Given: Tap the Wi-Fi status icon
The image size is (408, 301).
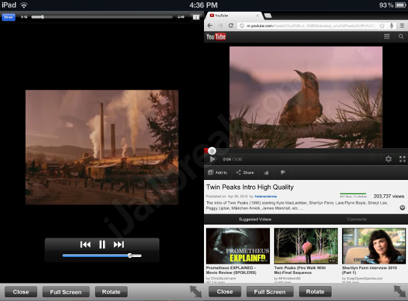Looking at the screenshot, I should 24,5.
